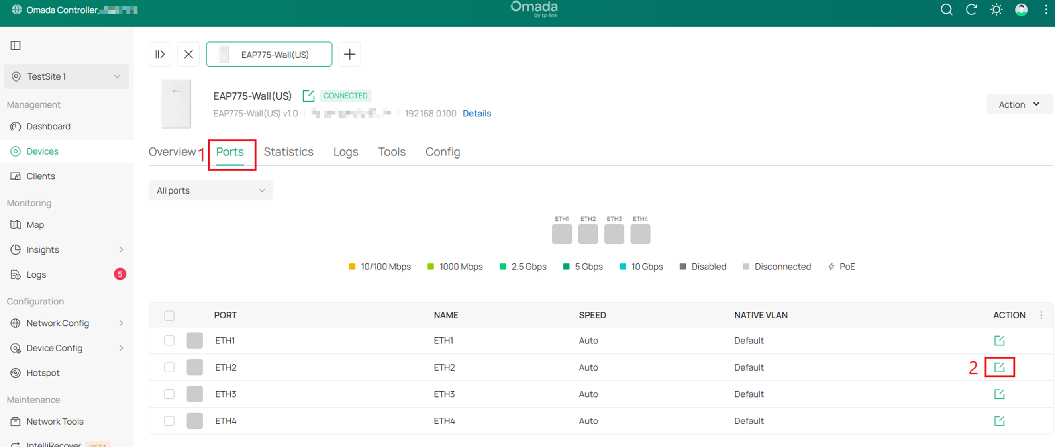Image resolution: width=1055 pixels, height=447 pixels.
Task: Switch to the device Logs tab
Action: 346,152
